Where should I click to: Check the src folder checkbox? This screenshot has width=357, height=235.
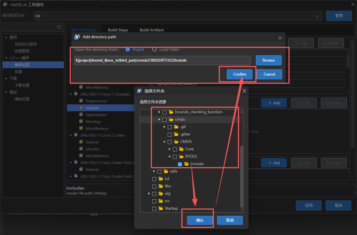point(154,201)
